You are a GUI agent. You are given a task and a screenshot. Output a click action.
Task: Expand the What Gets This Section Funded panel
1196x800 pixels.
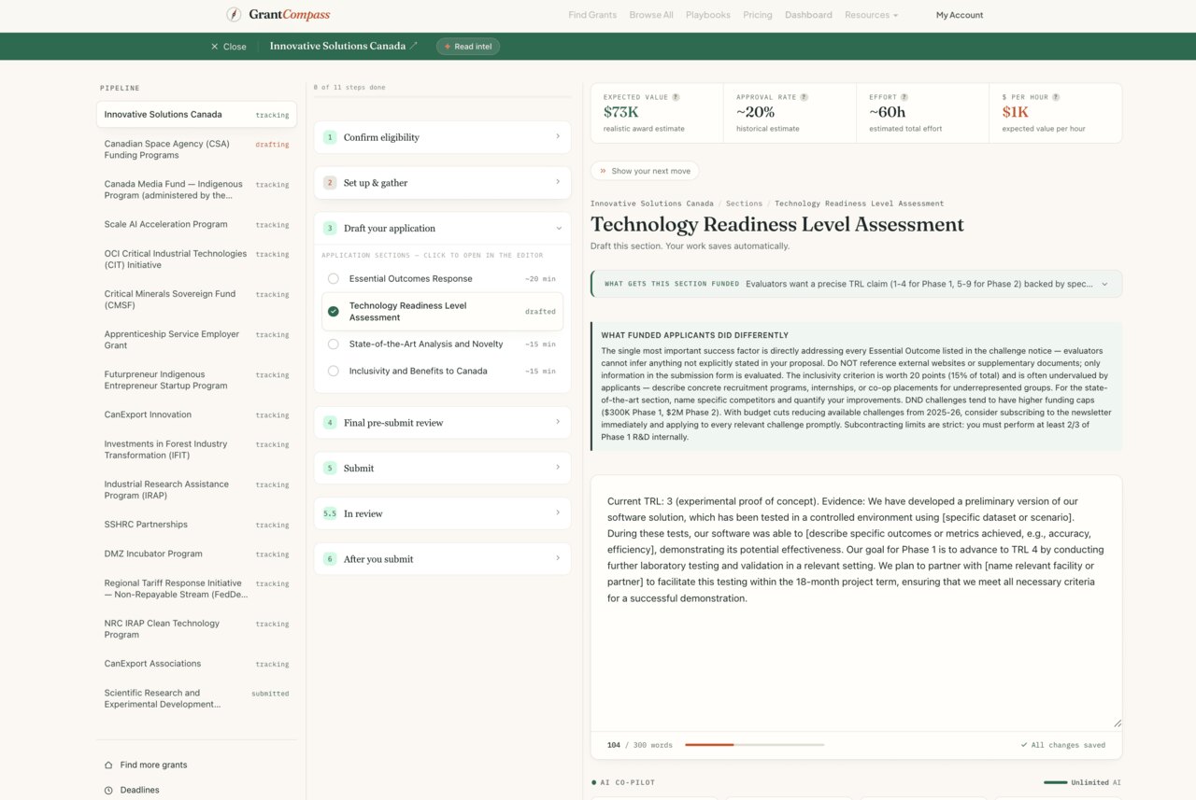[x=857, y=284]
